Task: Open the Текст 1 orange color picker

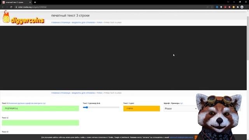Action: pos(142,108)
